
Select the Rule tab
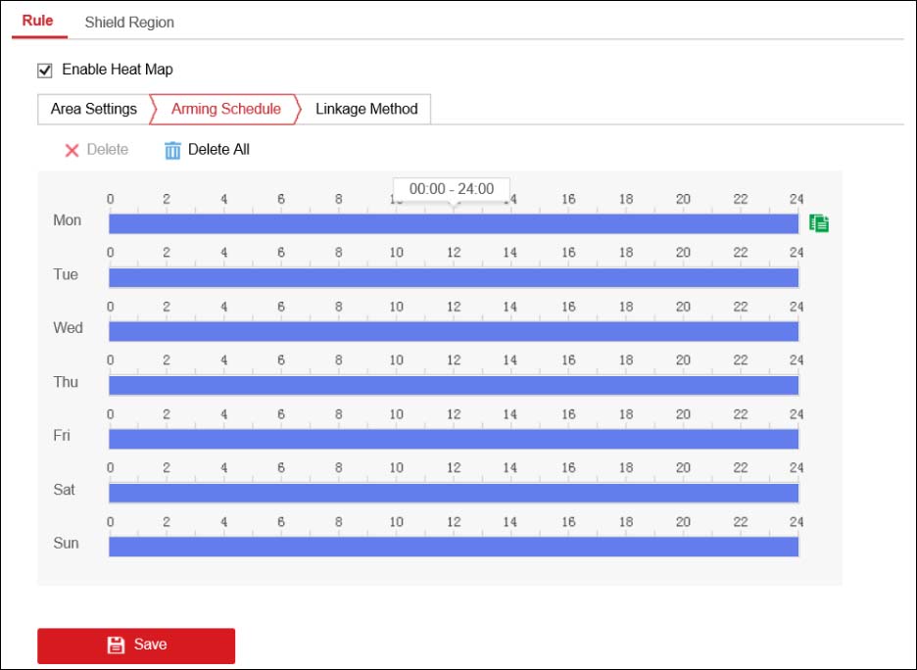[37, 19]
